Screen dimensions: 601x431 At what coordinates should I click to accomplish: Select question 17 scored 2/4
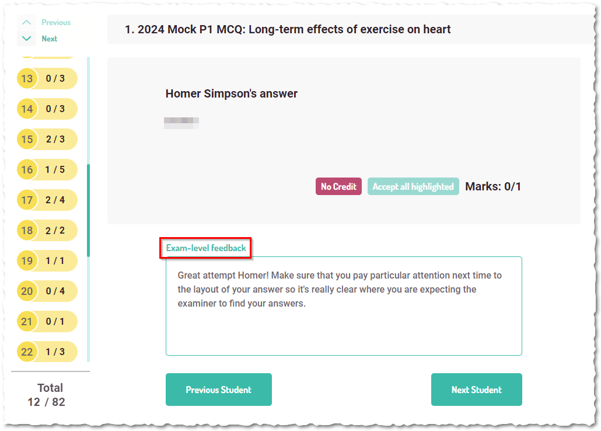pyautogui.click(x=47, y=200)
